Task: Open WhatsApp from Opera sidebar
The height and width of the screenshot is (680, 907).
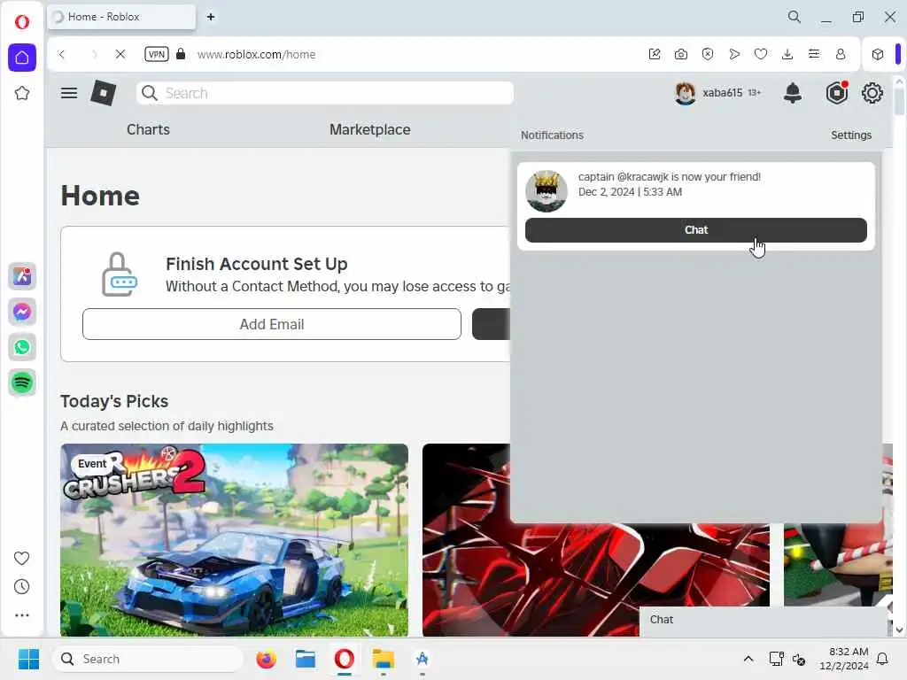Action: 22,347
